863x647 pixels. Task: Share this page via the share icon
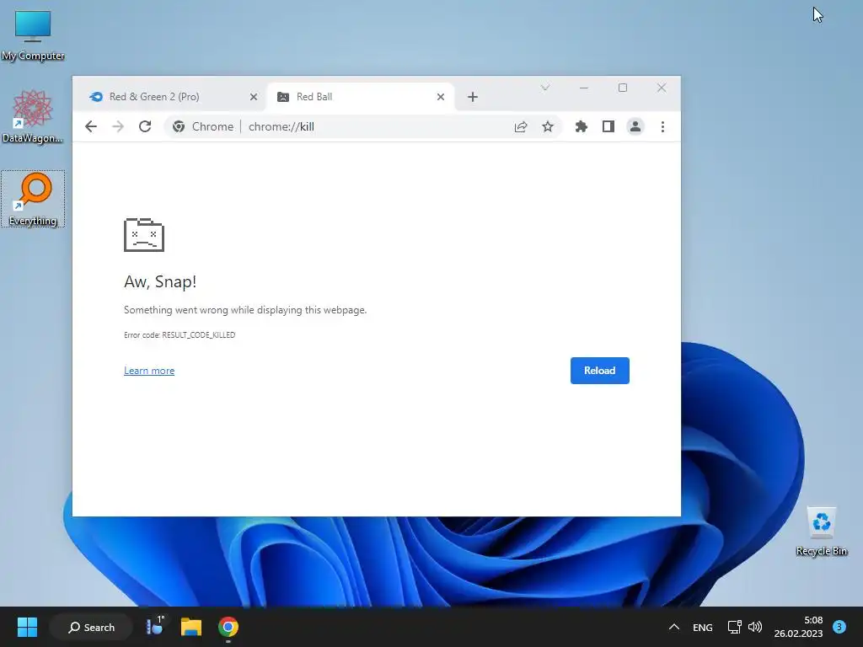click(521, 126)
